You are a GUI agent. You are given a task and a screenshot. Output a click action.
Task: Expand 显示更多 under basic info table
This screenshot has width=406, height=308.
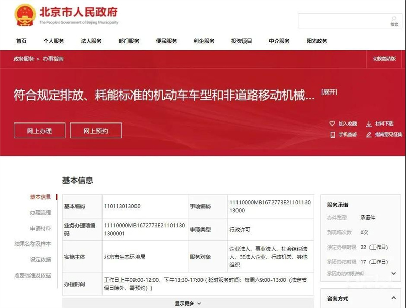188,303
